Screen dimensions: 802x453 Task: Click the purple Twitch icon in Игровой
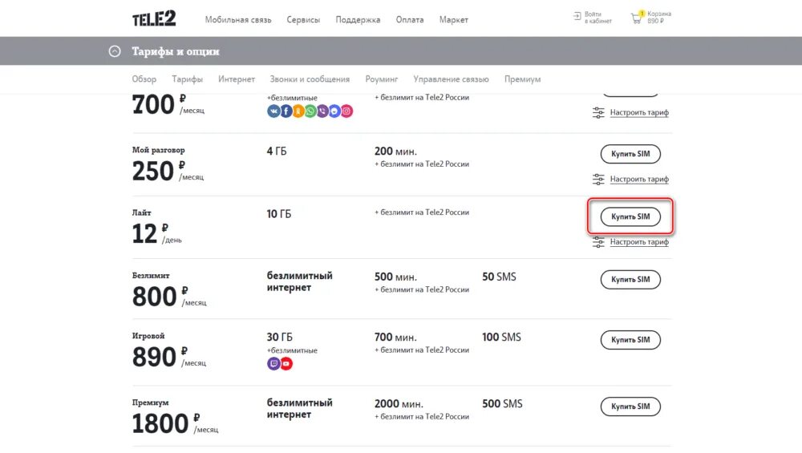(273, 363)
